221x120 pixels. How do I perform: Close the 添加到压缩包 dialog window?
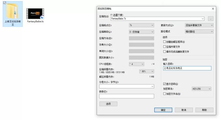pos(213,9)
